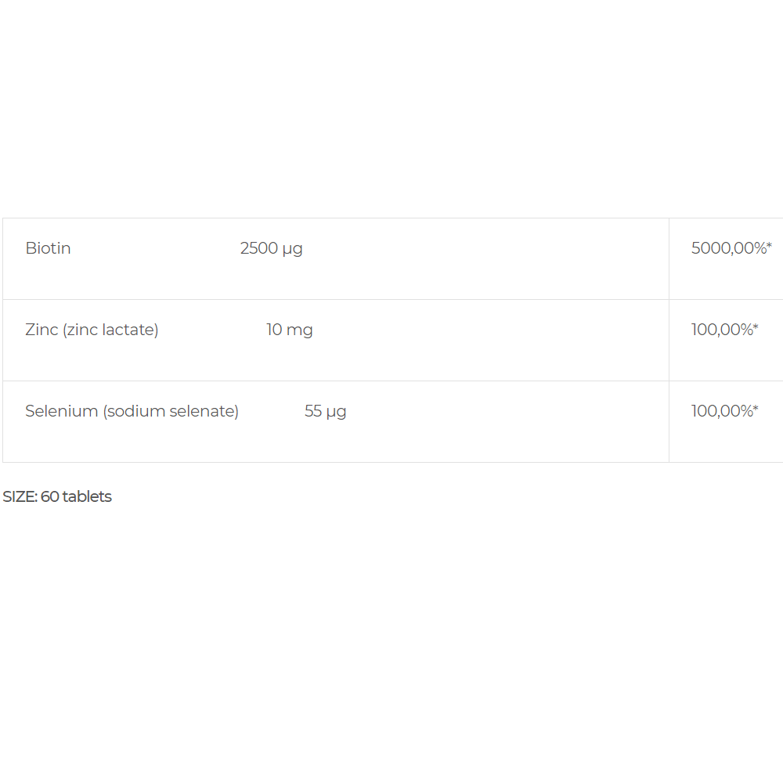The height and width of the screenshot is (783, 783).
Task: Select the 2500 µg biotin amount
Action: point(271,249)
